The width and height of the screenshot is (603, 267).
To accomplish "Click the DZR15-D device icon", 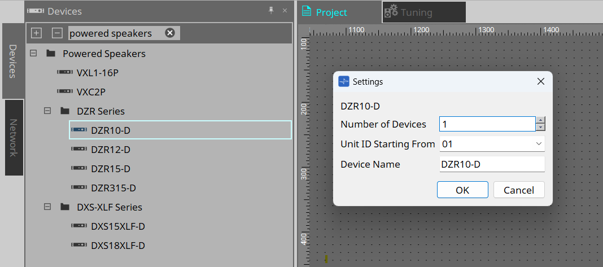I will [x=79, y=169].
